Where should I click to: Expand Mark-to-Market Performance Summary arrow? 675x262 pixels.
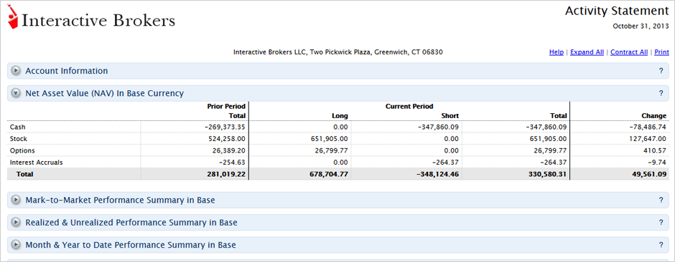[x=16, y=200]
